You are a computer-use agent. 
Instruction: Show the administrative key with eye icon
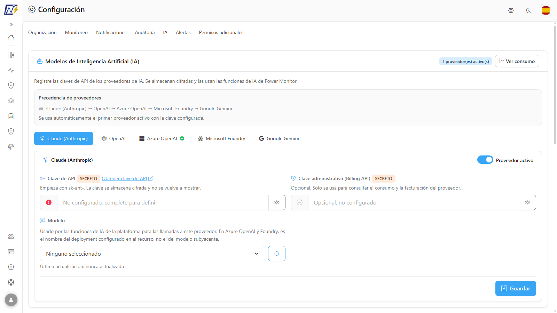527,202
